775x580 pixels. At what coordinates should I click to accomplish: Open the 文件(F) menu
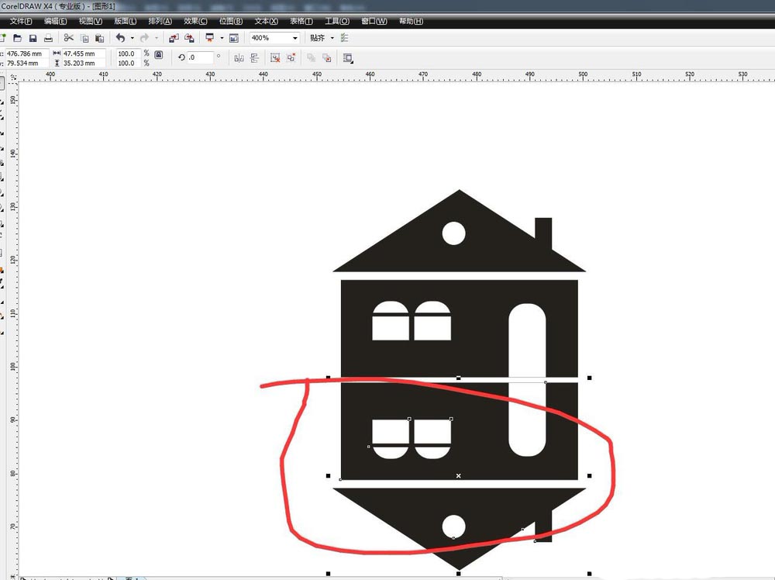coord(21,21)
